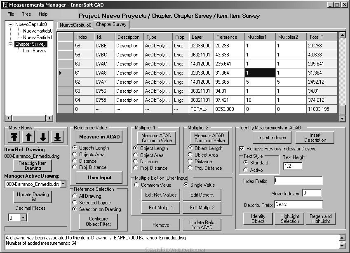Move selected row down one position

pos(43,137)
